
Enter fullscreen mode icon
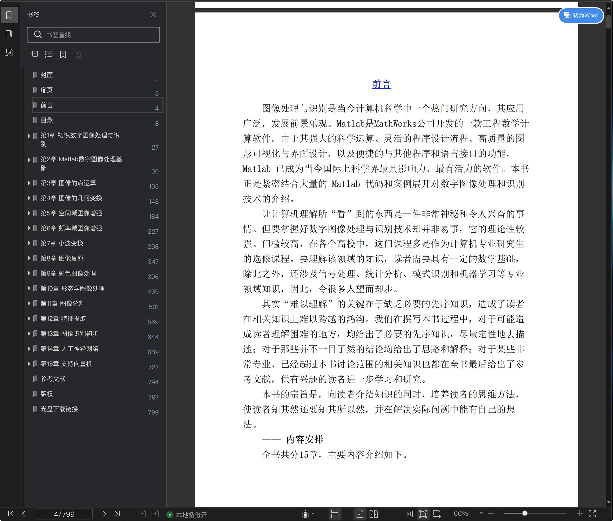(x=592, y=514)
